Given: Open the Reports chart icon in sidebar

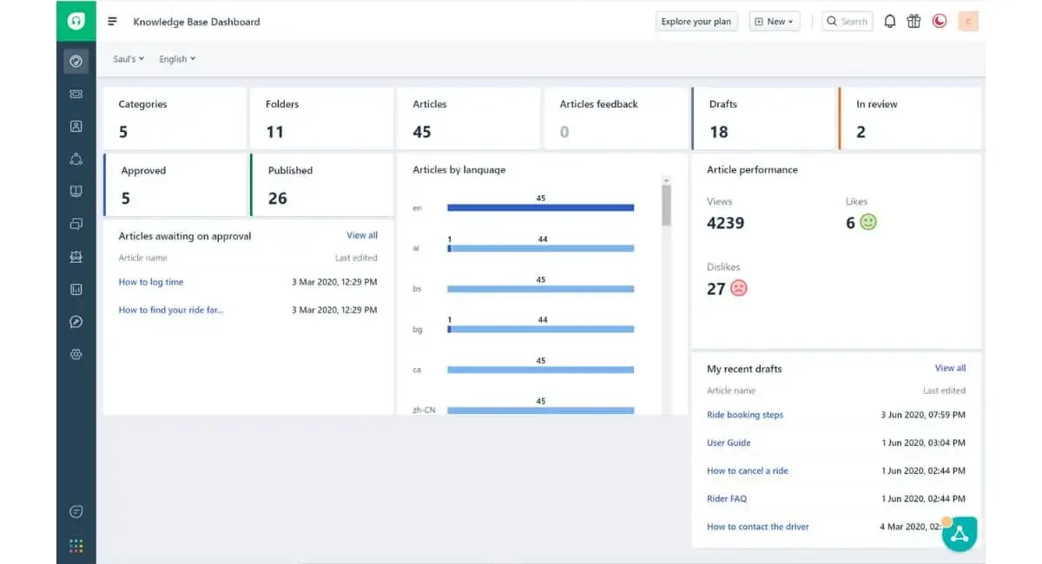Looking at the screenshot, I should [x=76, y=290].
